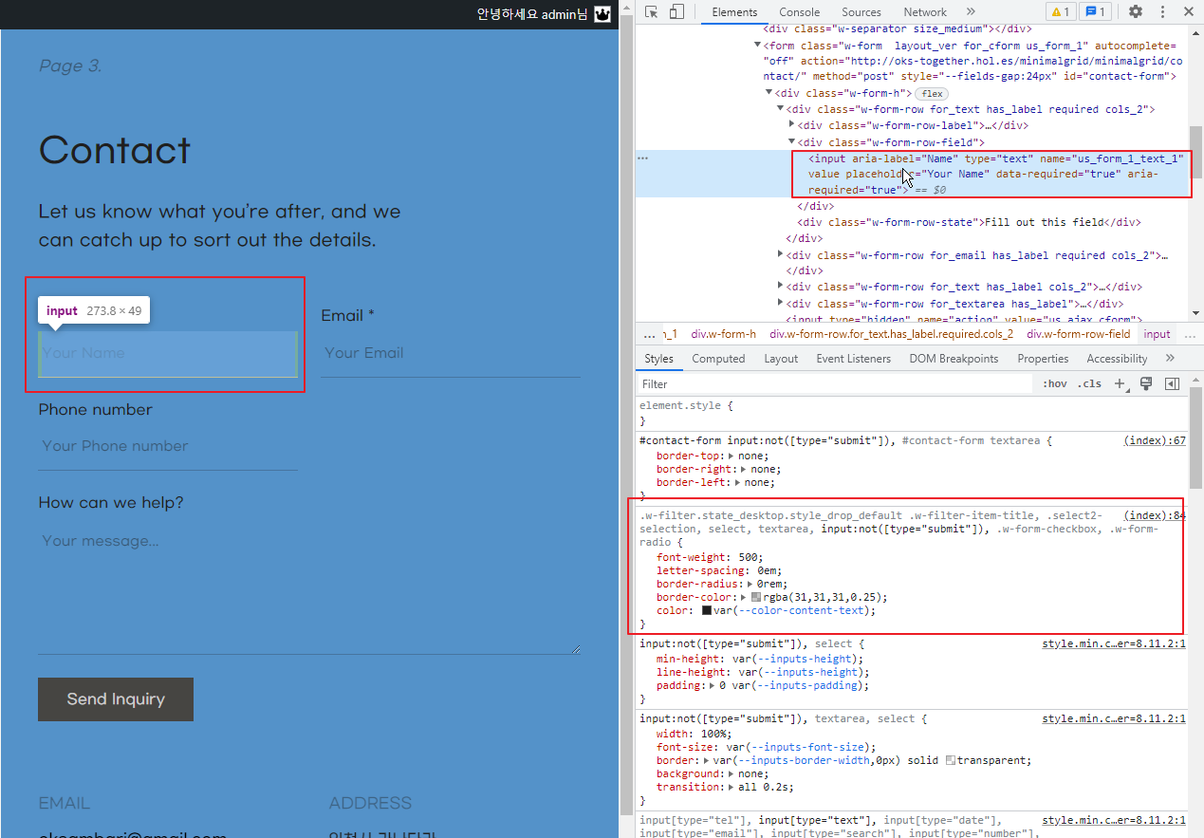
Task: Collapse the form contact-form node
Action: coord(758,45)
